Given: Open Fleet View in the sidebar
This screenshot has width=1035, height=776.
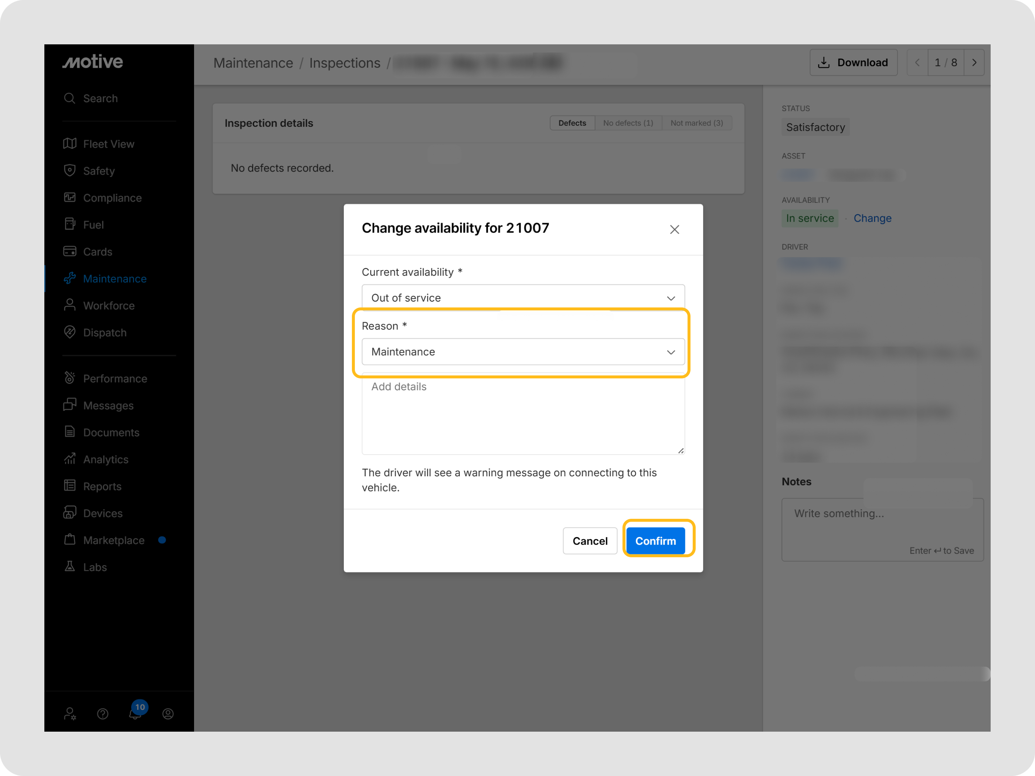Looking at the screenshot, I should coord(109,144).
